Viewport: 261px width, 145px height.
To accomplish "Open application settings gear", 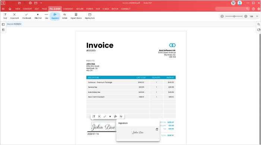I will point(259,9).
